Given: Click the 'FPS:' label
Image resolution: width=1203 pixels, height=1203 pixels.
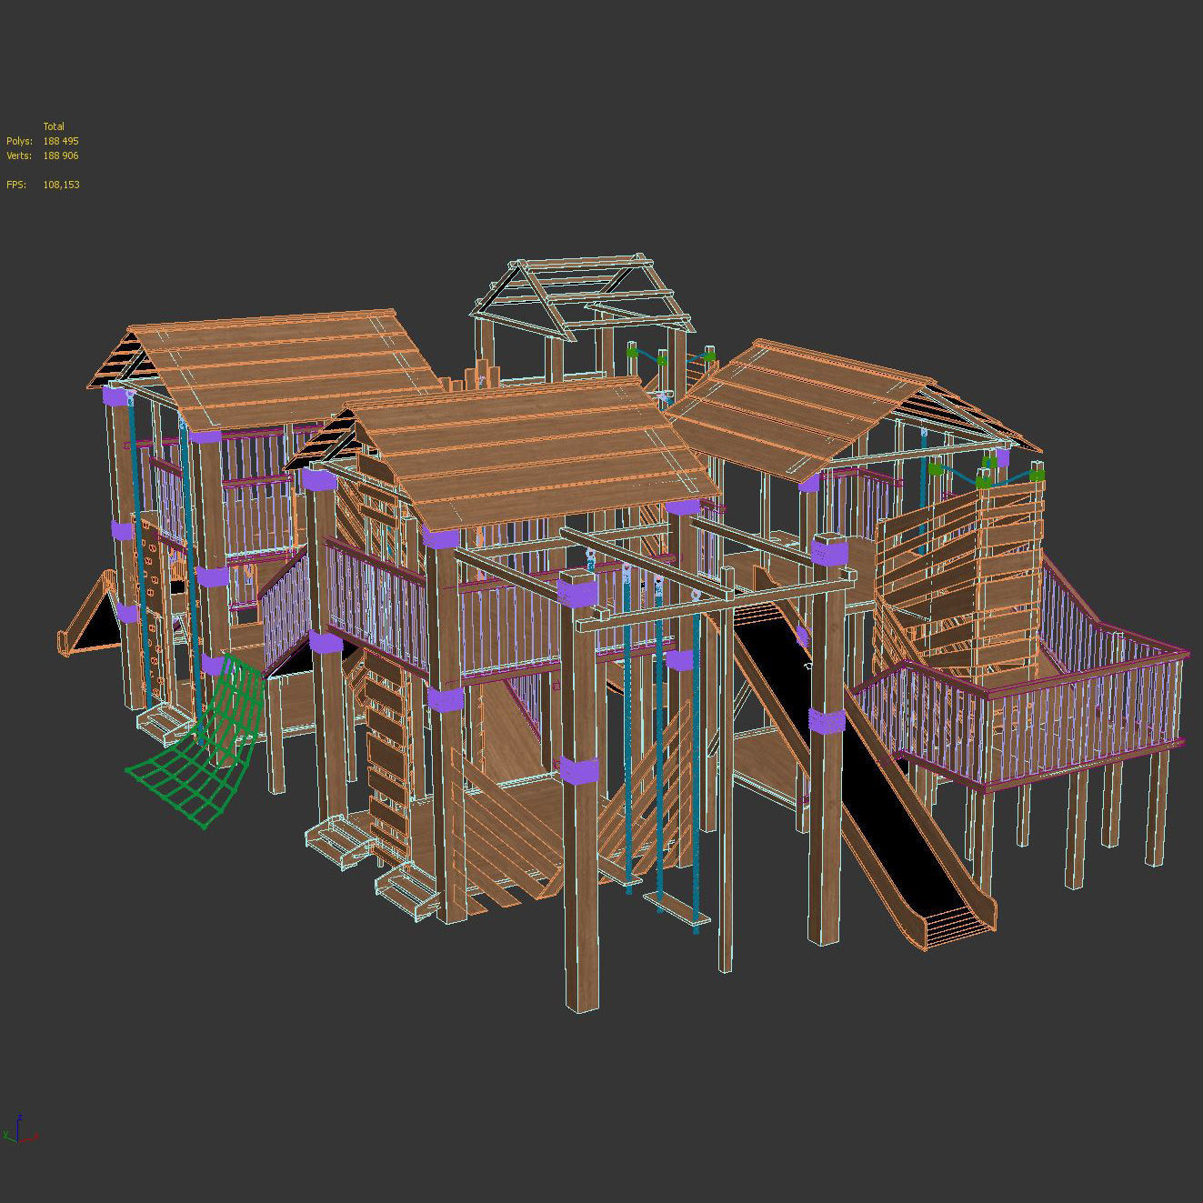Looking at the screenshot, I should pyautogui.click(x=16, y=185).
